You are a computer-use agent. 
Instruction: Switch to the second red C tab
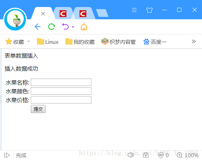coord(83,14)
